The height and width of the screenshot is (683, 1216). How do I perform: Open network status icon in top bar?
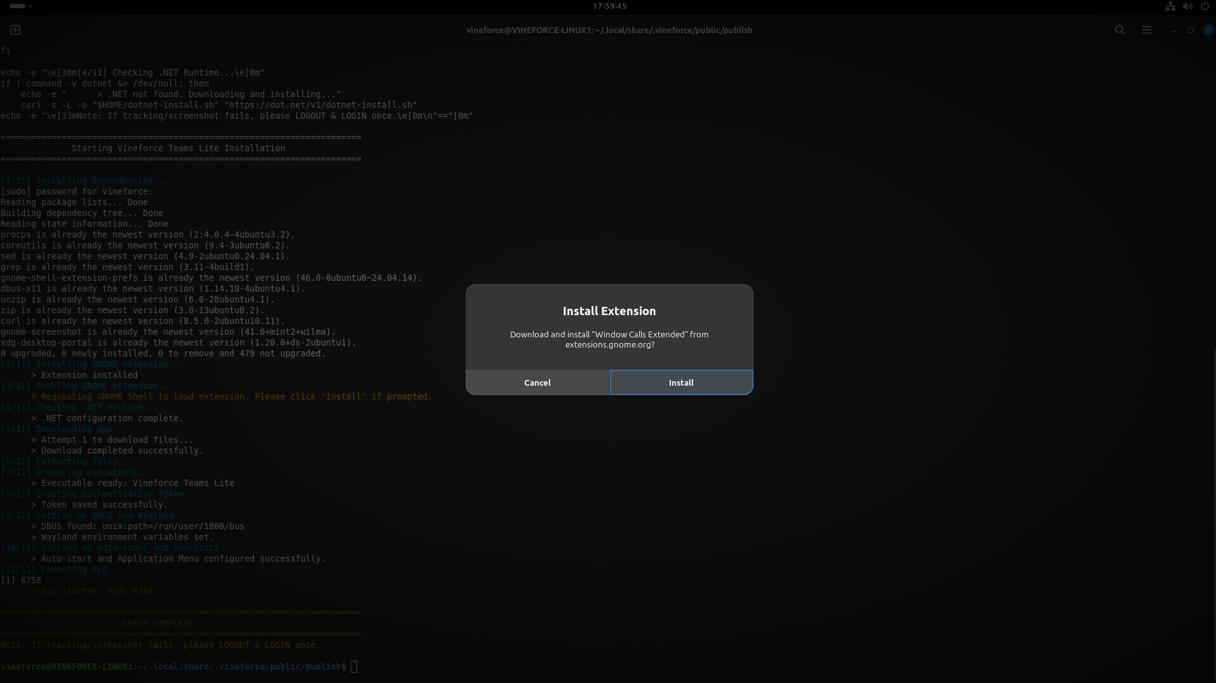(1170, 6)
